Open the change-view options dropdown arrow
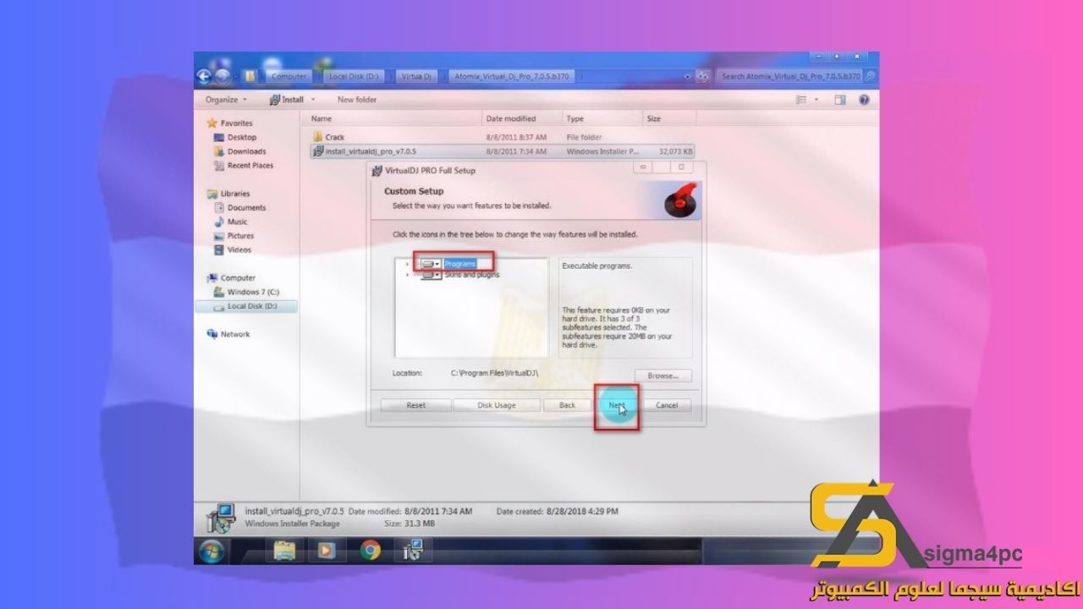The image size is (1083, 609). tap(816, 100)
